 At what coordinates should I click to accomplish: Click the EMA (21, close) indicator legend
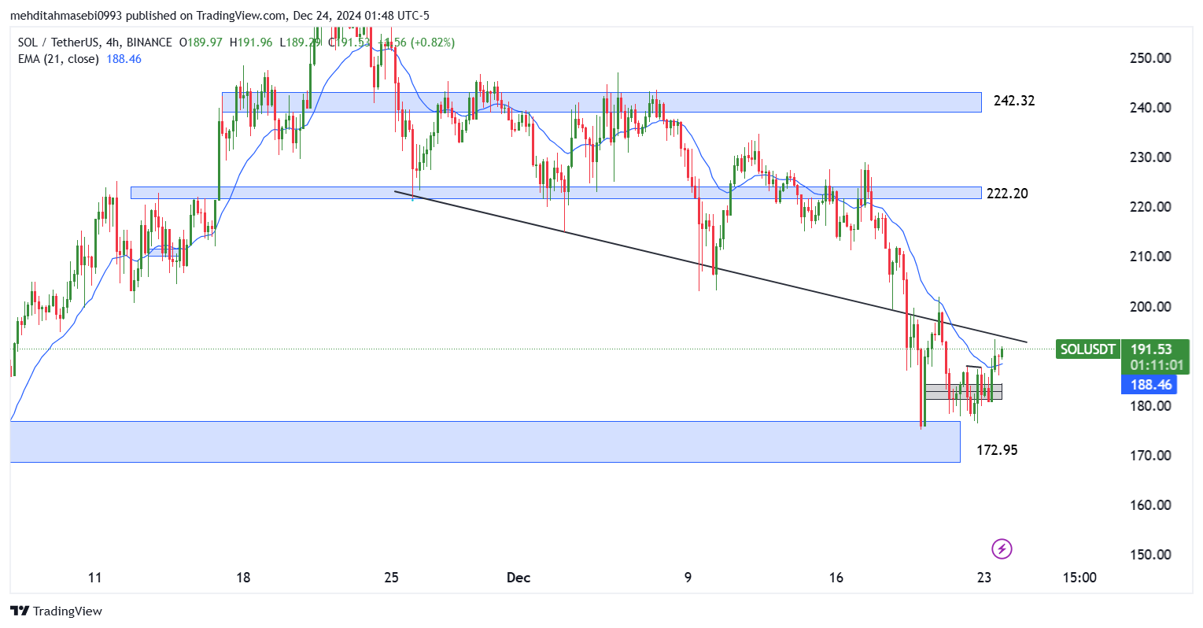point(58,59)
